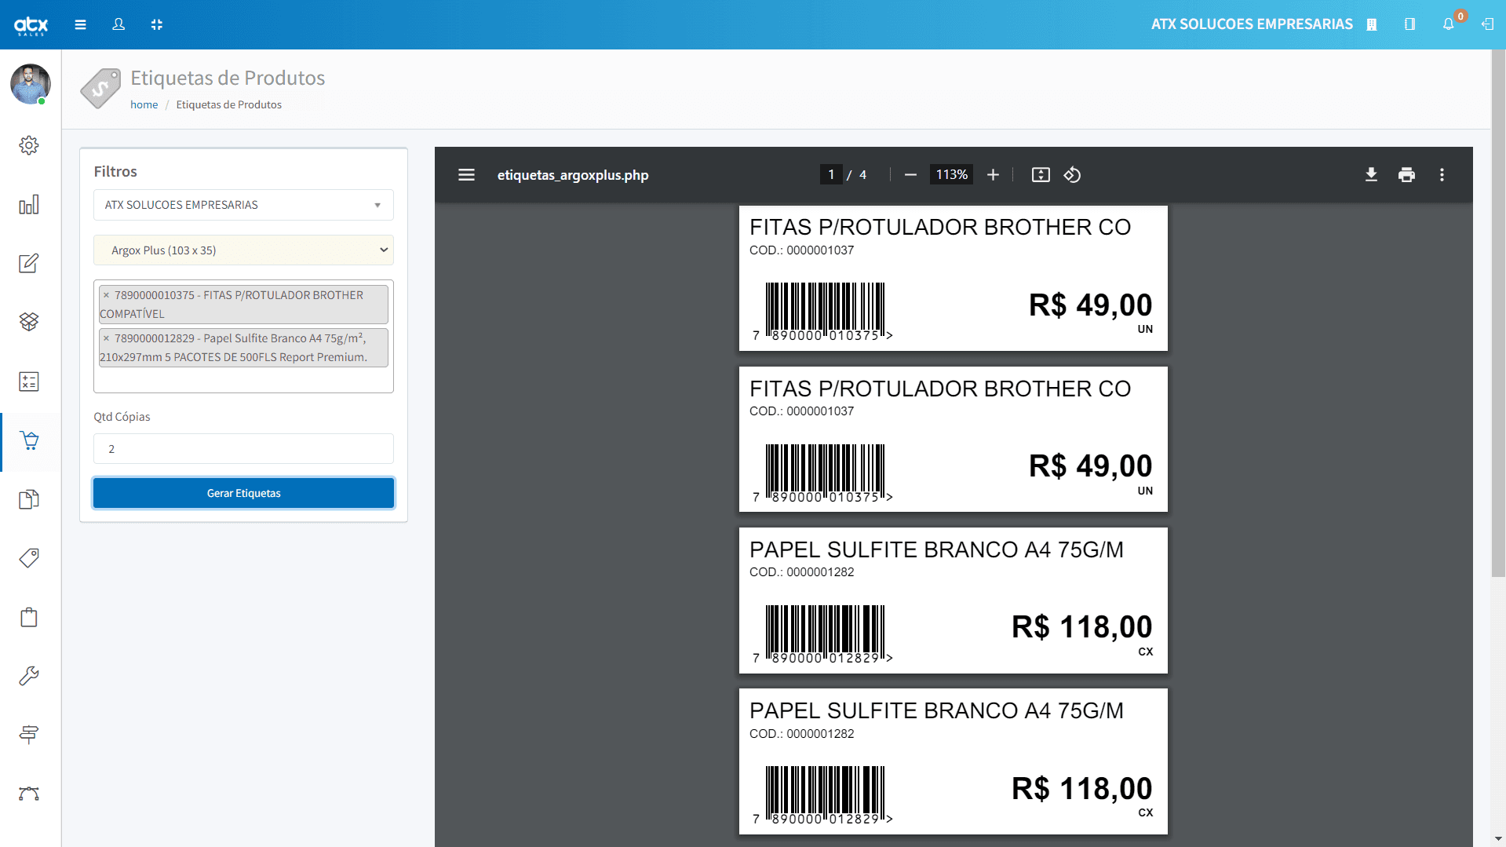Click the PDF page number field
Screen dimensions: 1506x847
(831, 175)
